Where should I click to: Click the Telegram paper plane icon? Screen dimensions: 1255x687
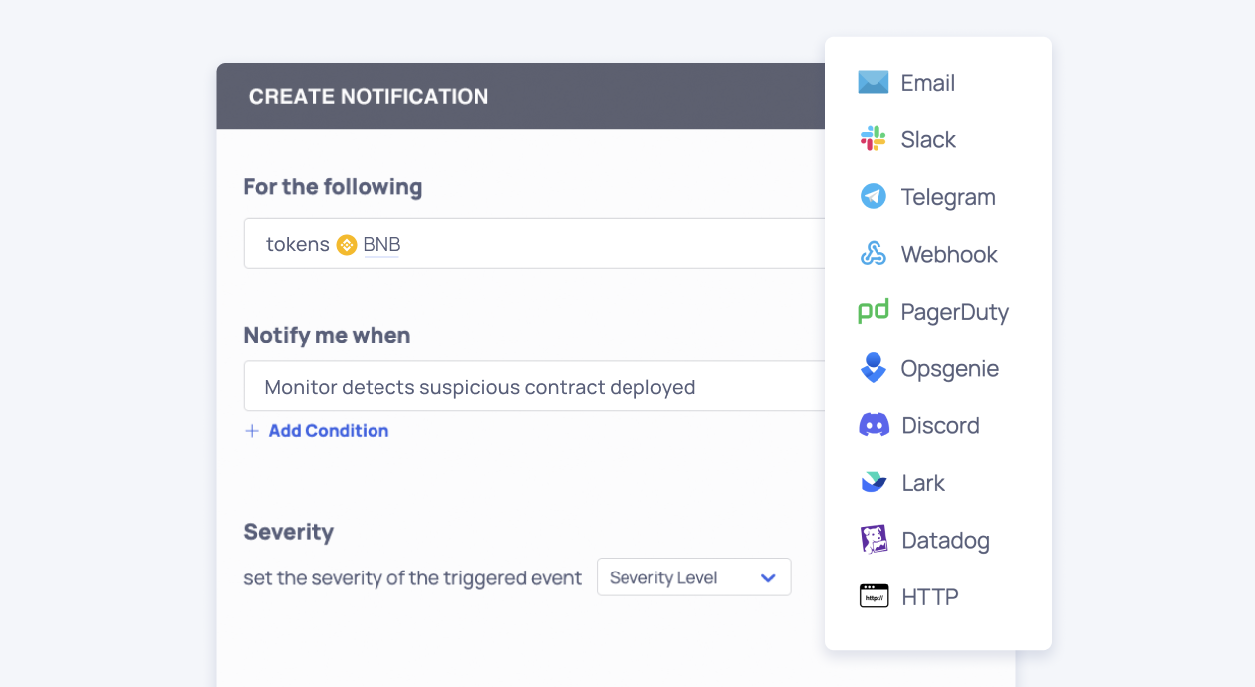[x=873, y=197]
